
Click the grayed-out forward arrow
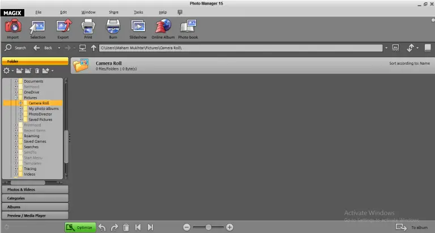coord(67,48)
